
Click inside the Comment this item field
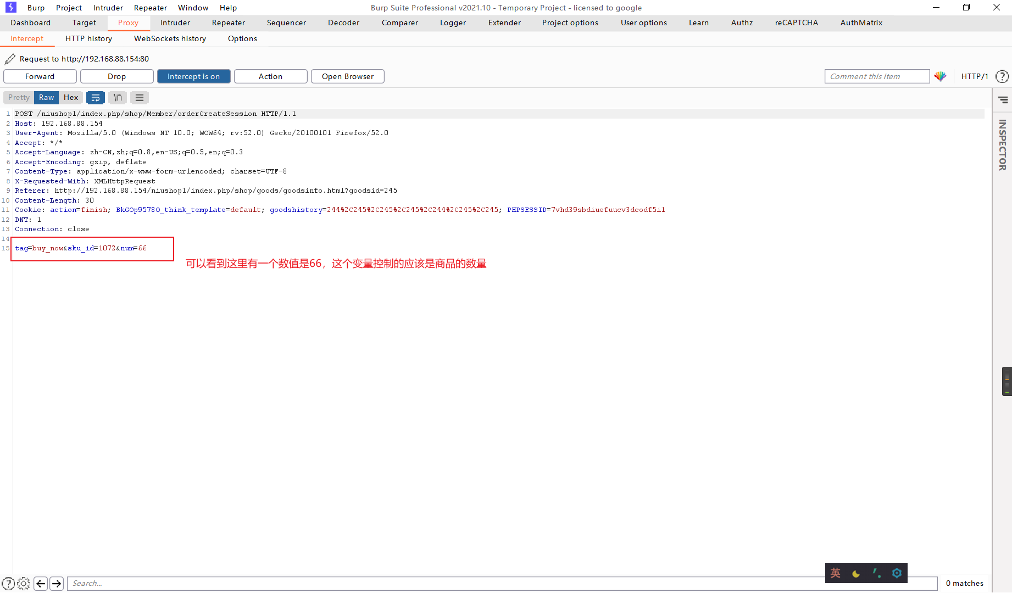point(877,76)
